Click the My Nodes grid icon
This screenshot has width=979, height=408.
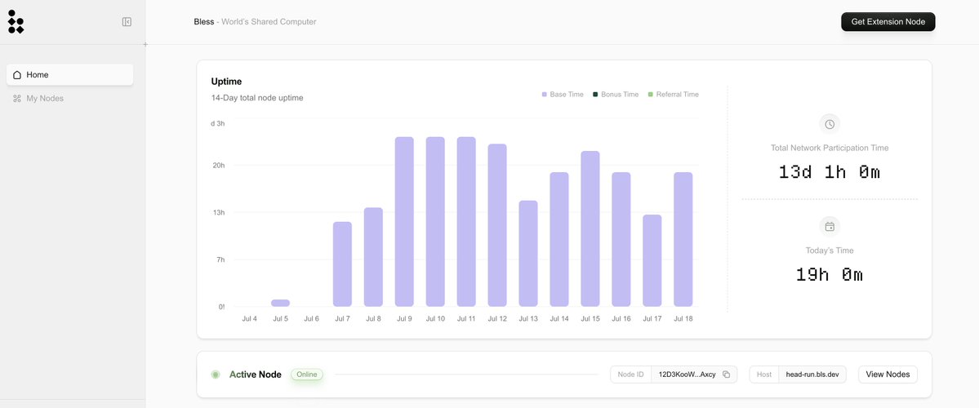point(17,99)
